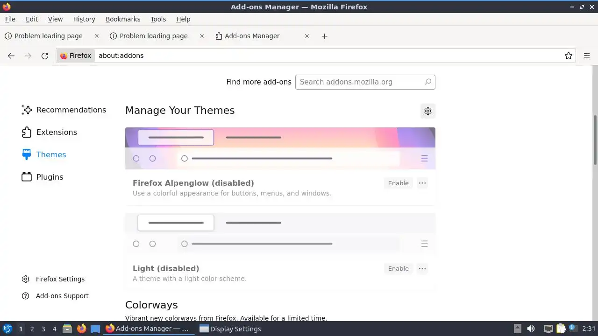Reload the current page

(45, 56)
